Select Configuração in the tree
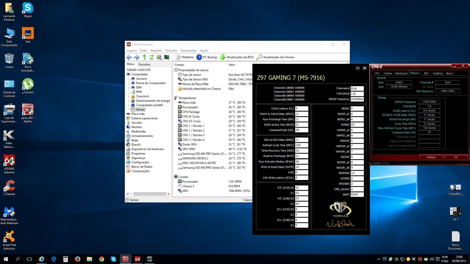Image resolution: width=470 pixels, height=264 pixels. (x=140, y=162)
